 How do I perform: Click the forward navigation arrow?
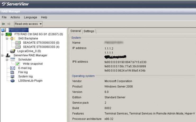(9, 24)
